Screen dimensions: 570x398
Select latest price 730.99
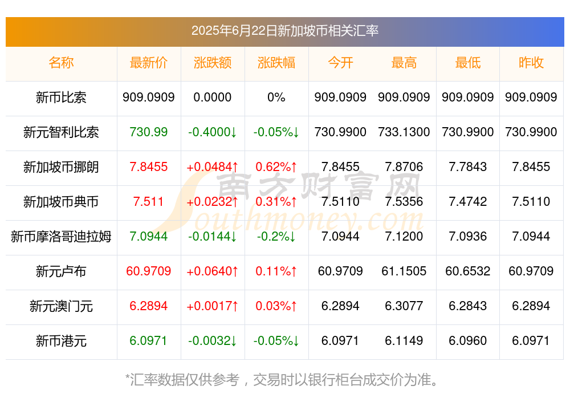pyautogui.click(x=148, y=132)
